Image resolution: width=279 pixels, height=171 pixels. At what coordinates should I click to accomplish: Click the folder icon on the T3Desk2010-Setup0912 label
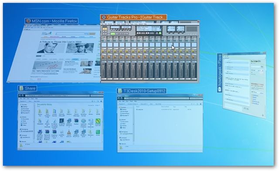[x=120, y=91]
